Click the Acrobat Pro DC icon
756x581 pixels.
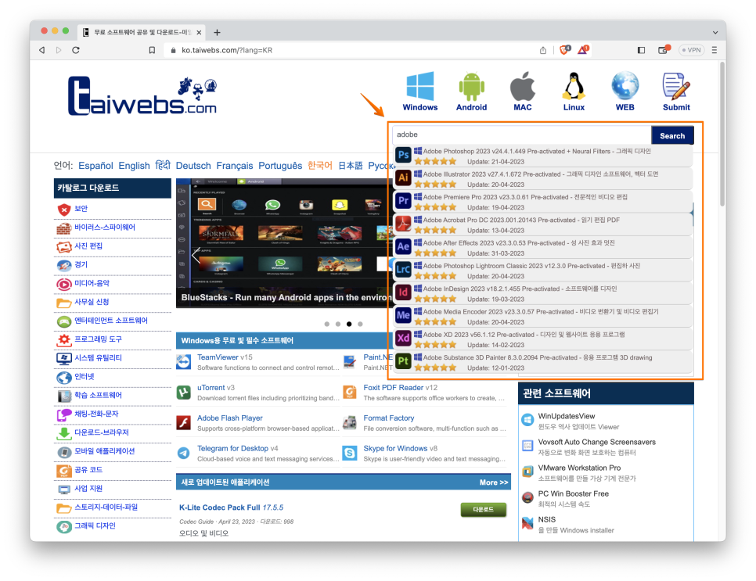pyautogui.click(x=403, y=224)
